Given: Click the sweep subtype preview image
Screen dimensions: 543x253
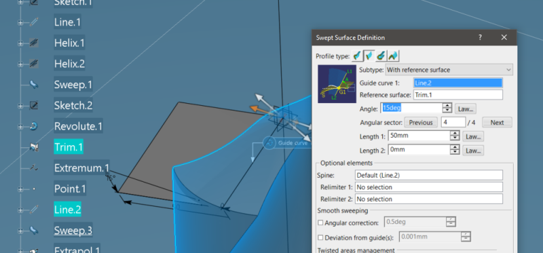Looking at the screenshot, I should [x=337, y=83].
